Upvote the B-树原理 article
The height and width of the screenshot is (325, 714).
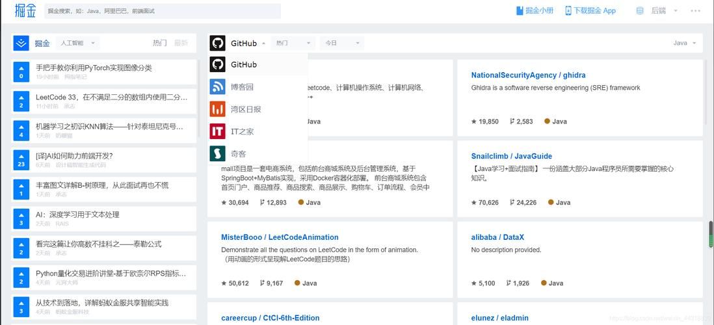tap(21, 189)
